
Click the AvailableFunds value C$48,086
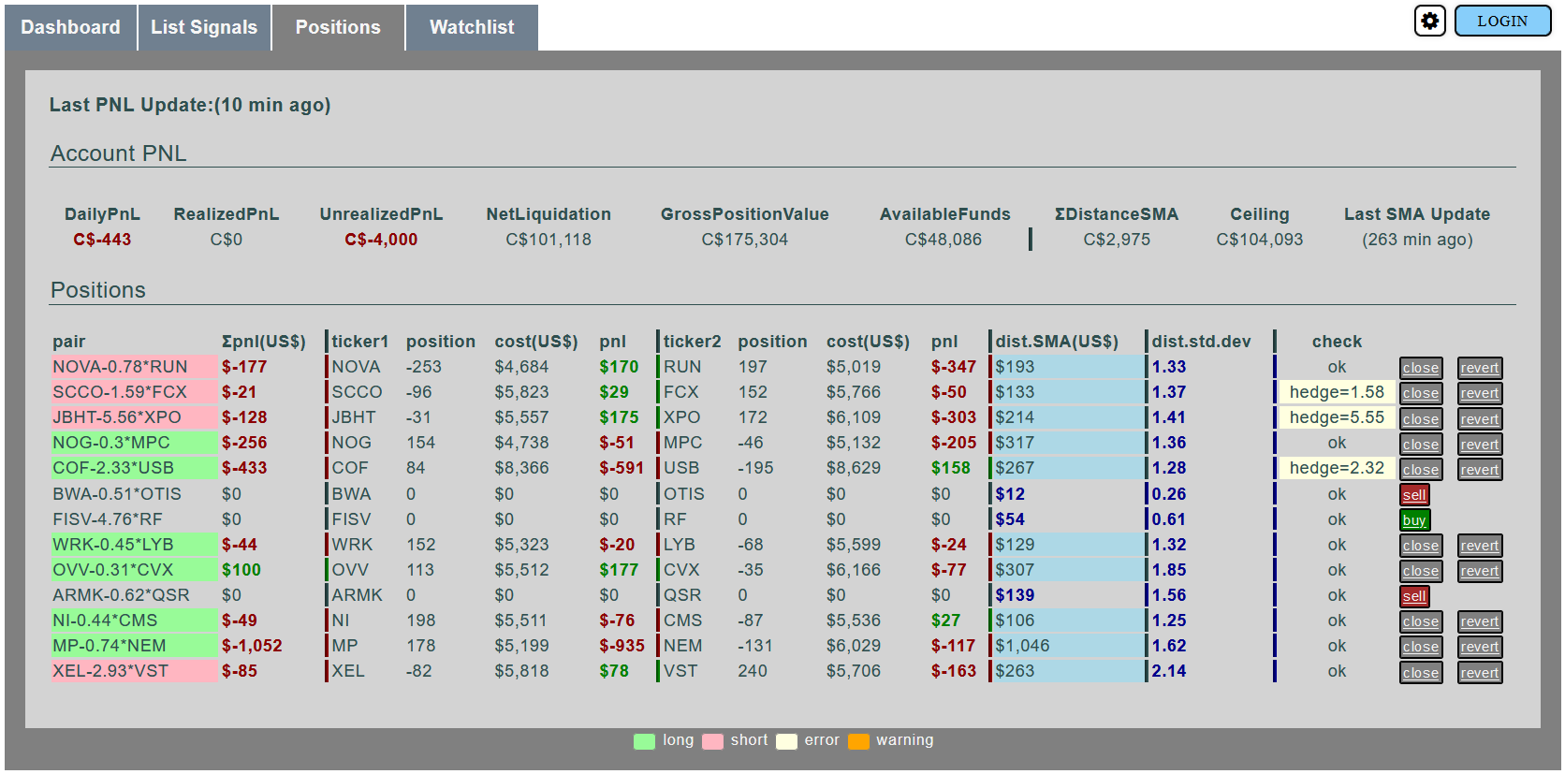click(943, 240)
